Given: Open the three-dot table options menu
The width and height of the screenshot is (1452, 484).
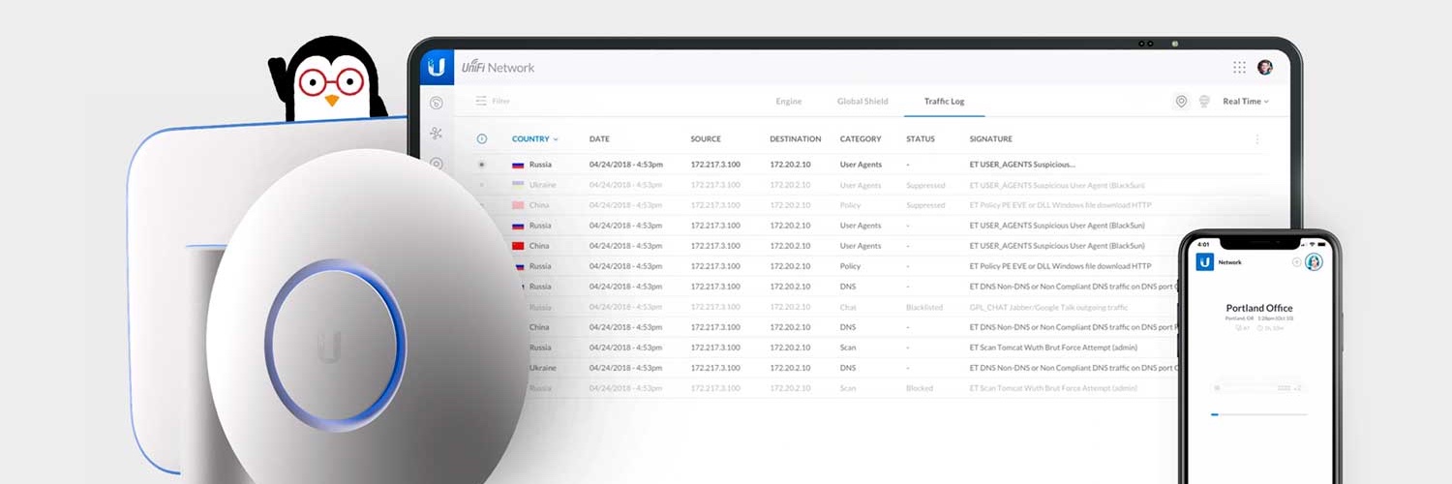Looking at the screenshot, I should pyautogui.click(x=1257, y=138).
